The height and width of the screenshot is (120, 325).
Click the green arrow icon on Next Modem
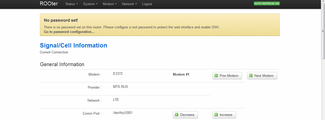[x=251, y=76]
